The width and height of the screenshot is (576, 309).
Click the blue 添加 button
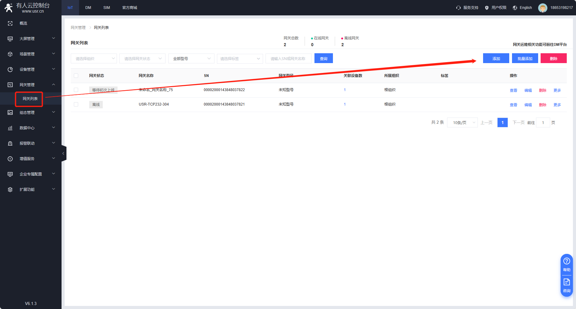pyautogui.click(x=496, y=58)
